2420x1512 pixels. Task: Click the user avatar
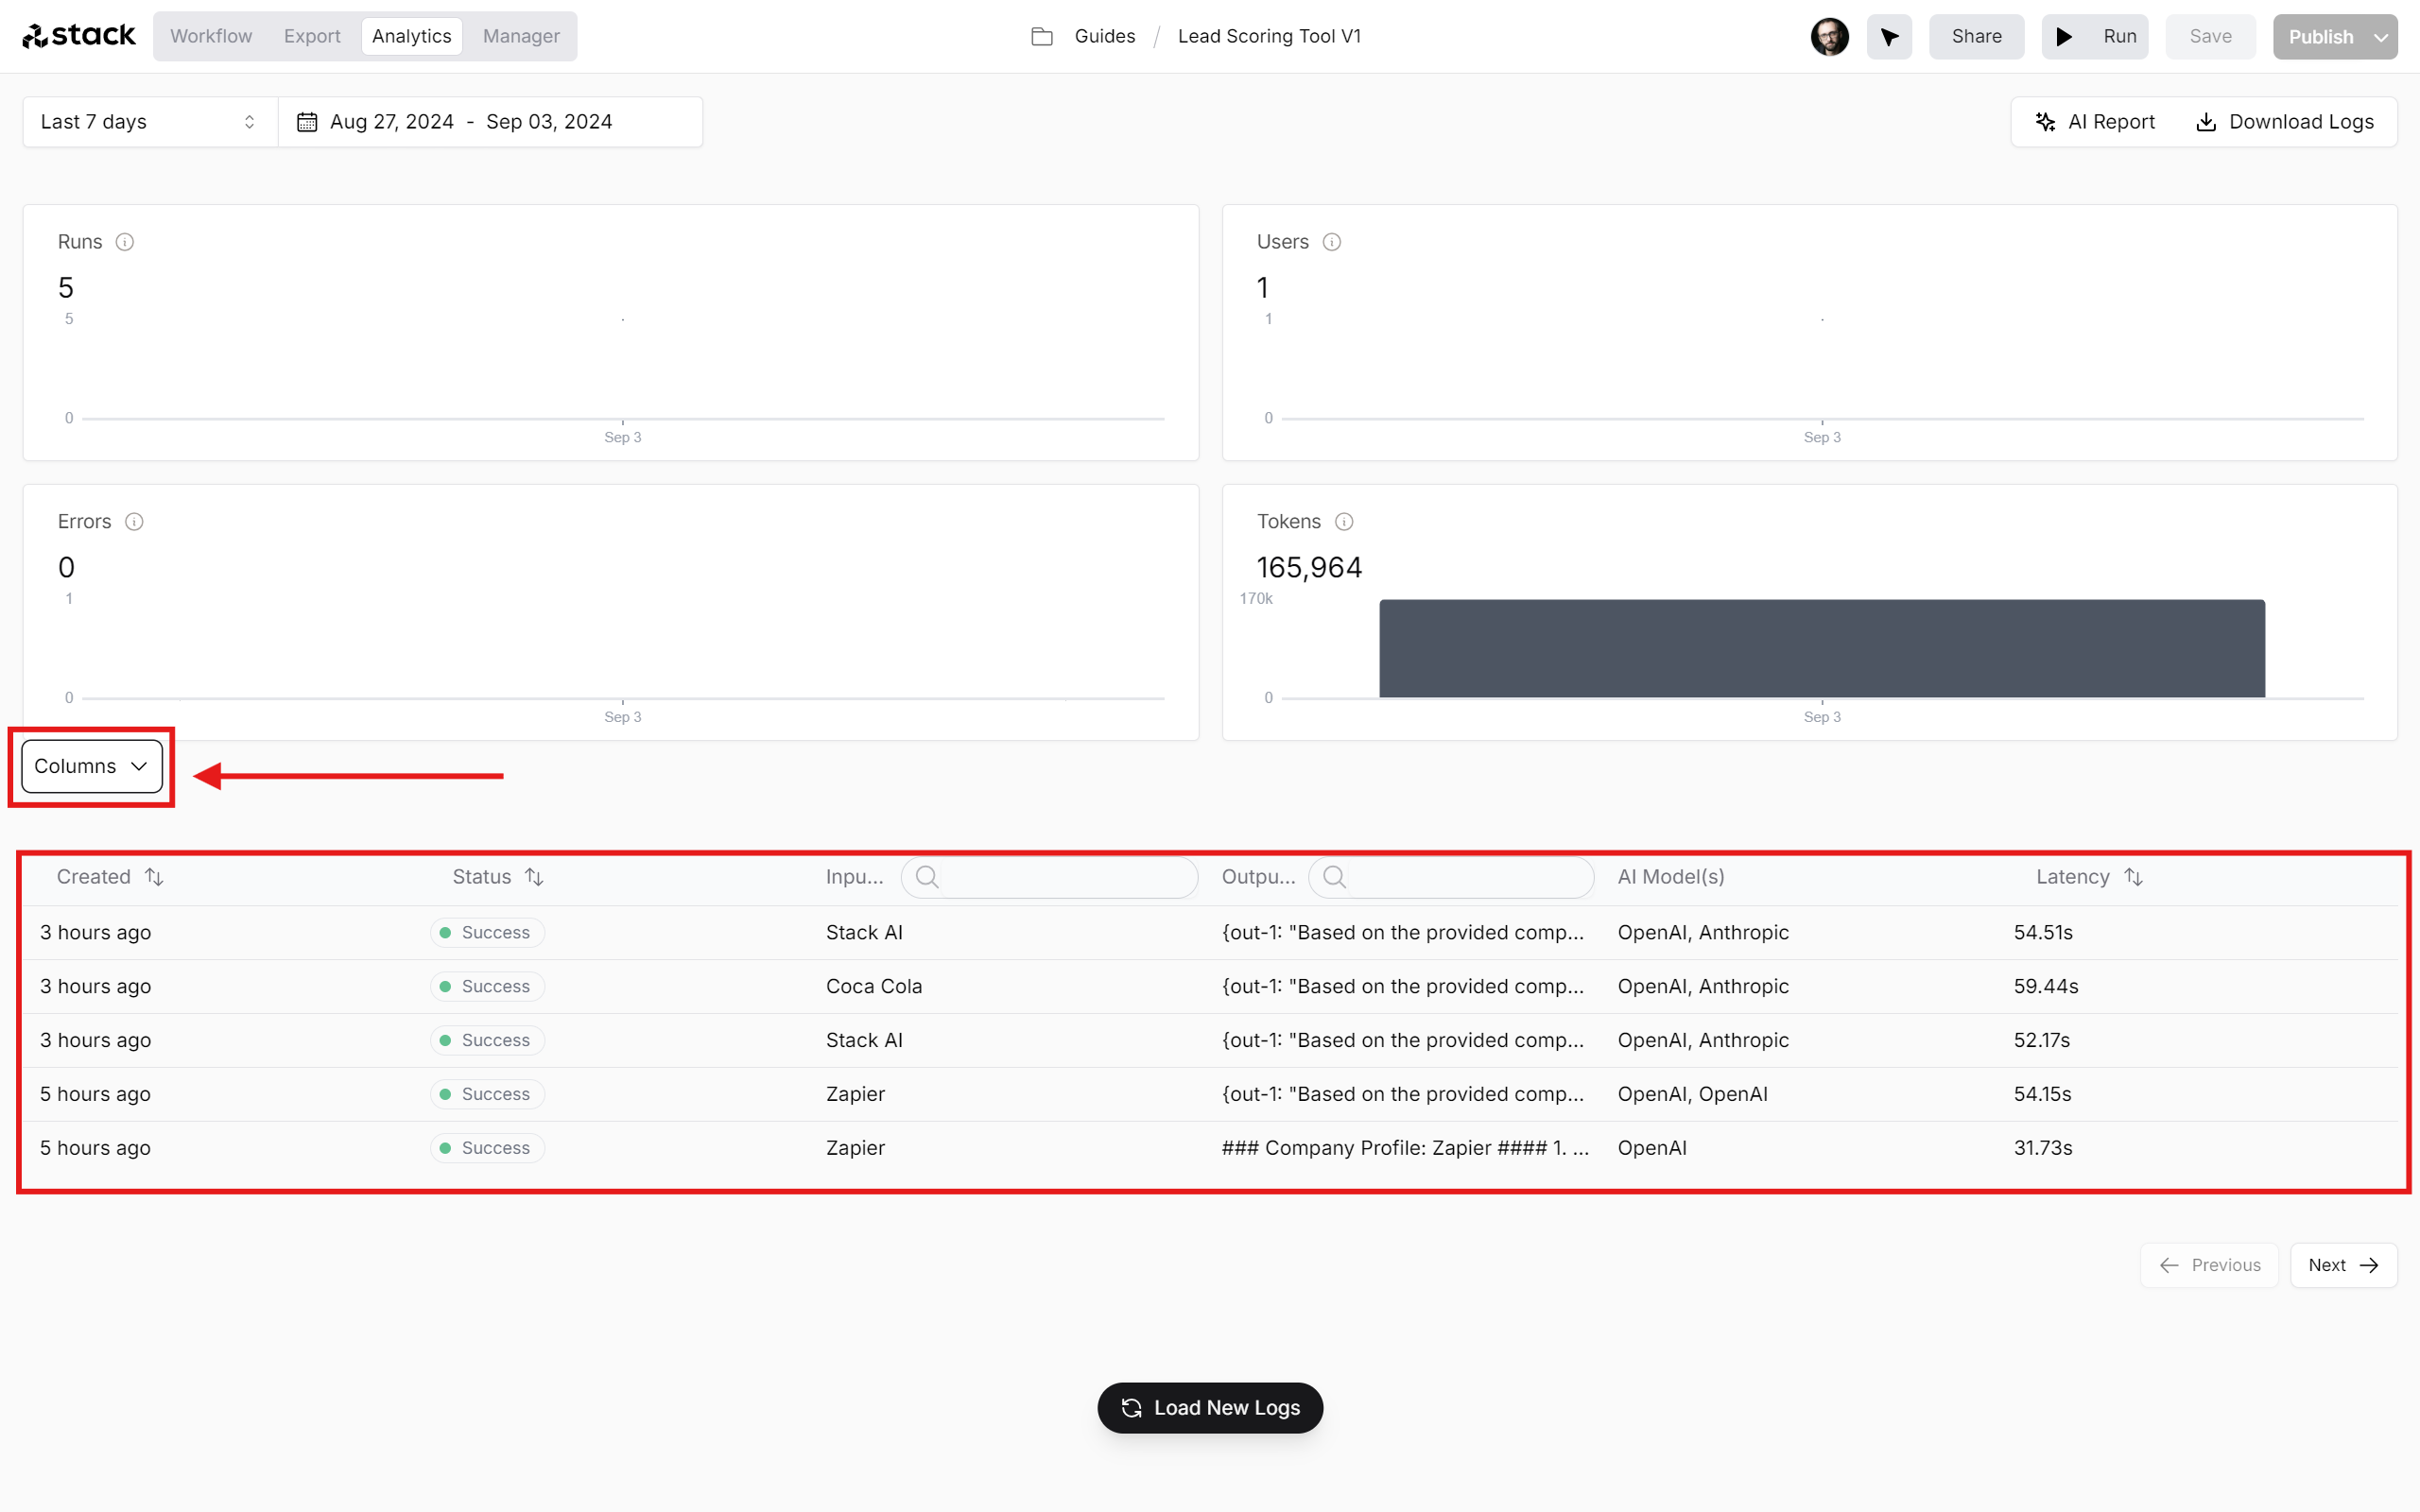coord(1829,37)
